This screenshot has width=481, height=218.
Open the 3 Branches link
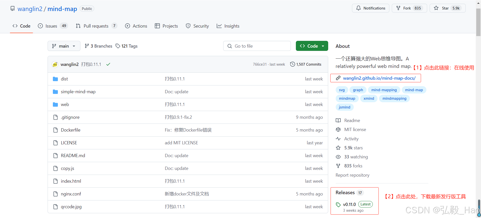tap(98, 46)
